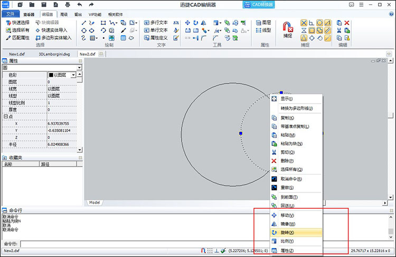
Task: Select the Rectangle drawing tool
Action: click(x=103, y=23)
